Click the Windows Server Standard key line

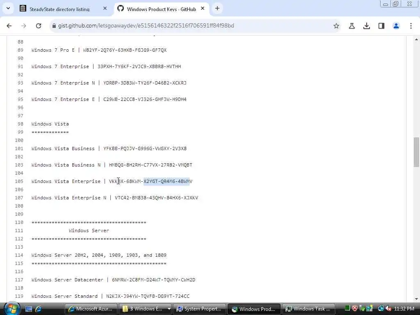110,296
